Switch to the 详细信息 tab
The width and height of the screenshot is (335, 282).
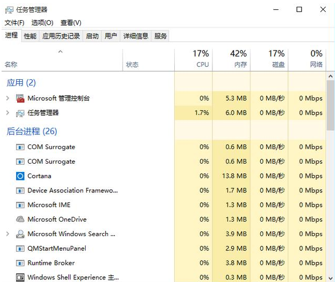[136, 36]
